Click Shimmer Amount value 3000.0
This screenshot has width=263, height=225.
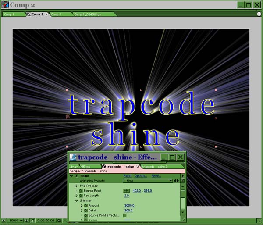coord(129,206)
